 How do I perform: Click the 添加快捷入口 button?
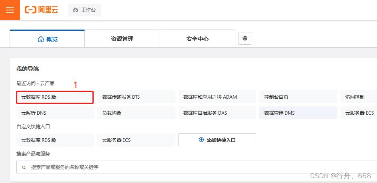coord(217,140)
